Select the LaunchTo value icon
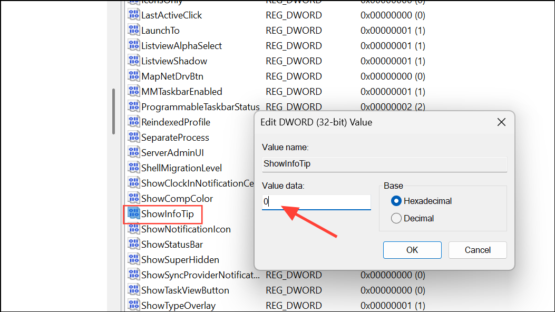This screenshot has height=312, width=555. [x=134, y=30]
